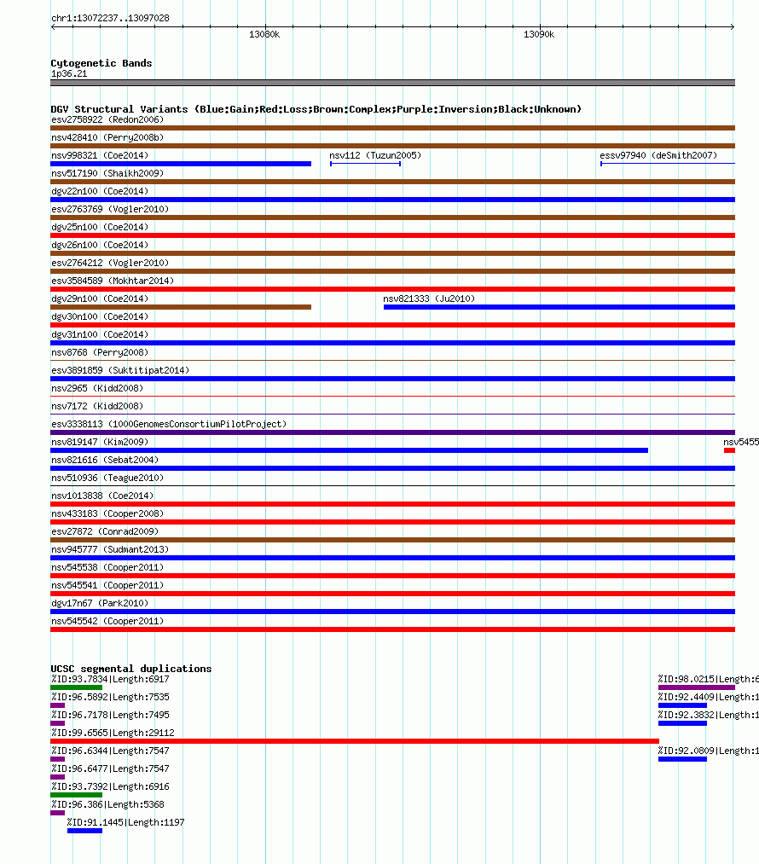The width and height of the screenshot is (759, 864).
Task: Select dgv26n100 (Coe2014) variant
Action: coord(100,245)
